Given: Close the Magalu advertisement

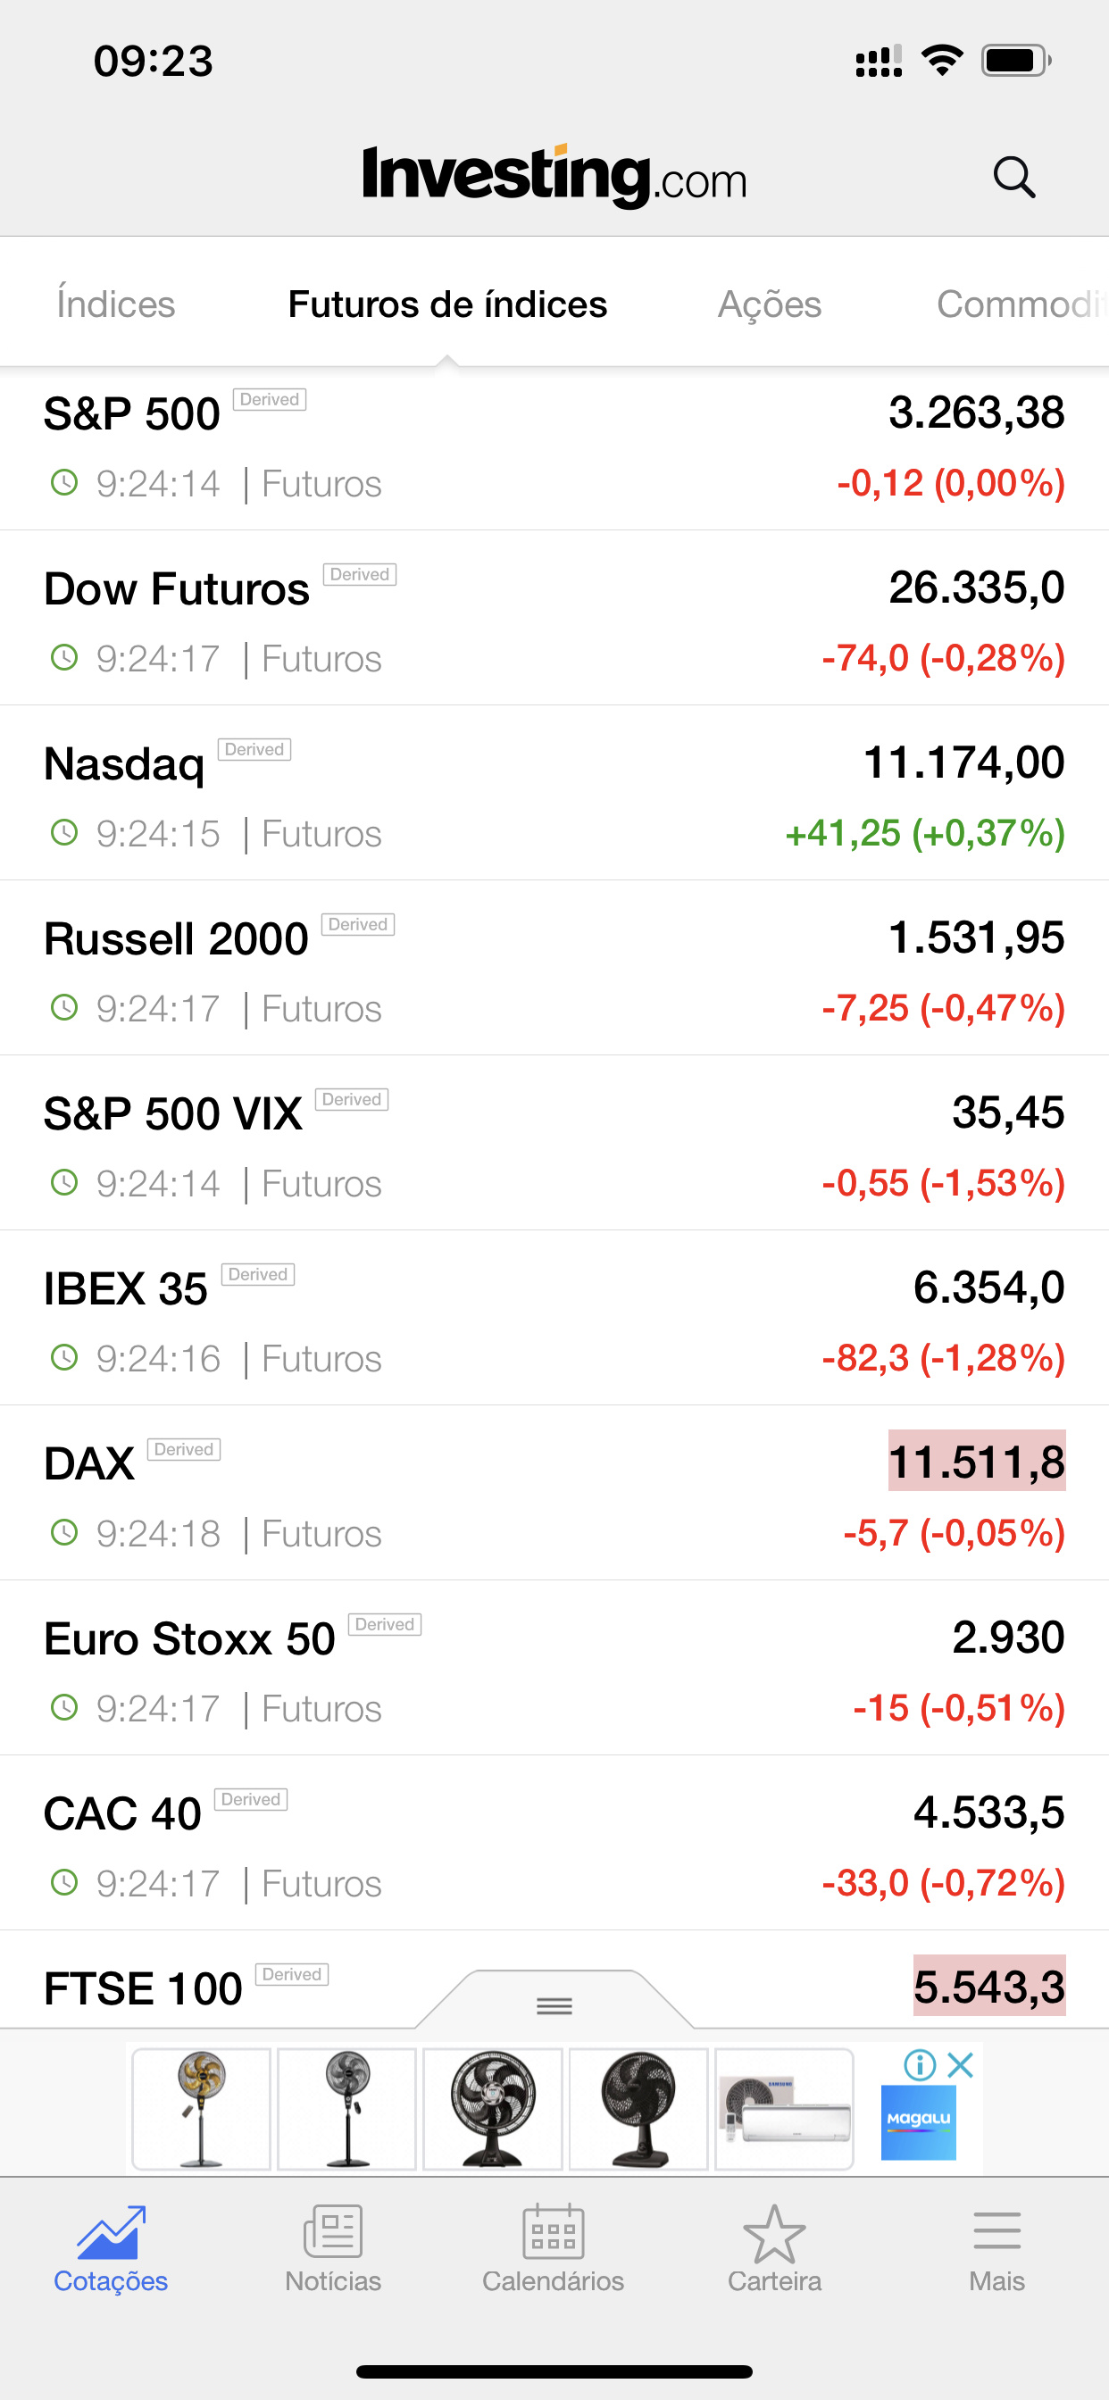Looking at the screenshot, I should point(961,2064).
